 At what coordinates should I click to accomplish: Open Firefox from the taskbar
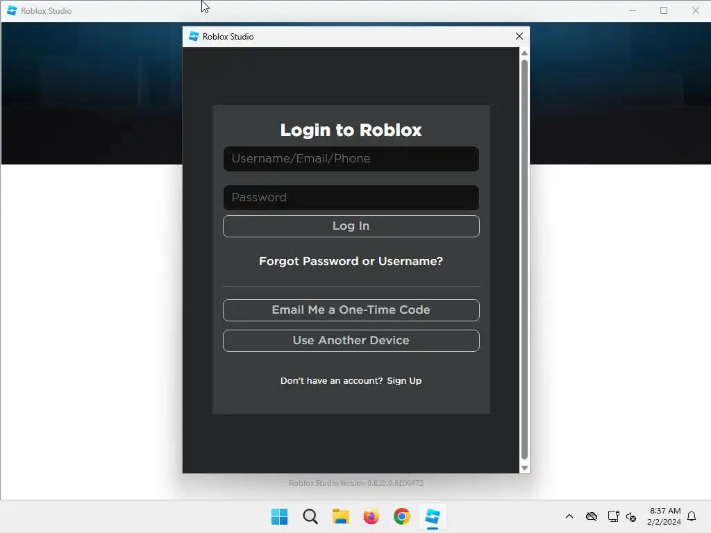tap(371, 516)
